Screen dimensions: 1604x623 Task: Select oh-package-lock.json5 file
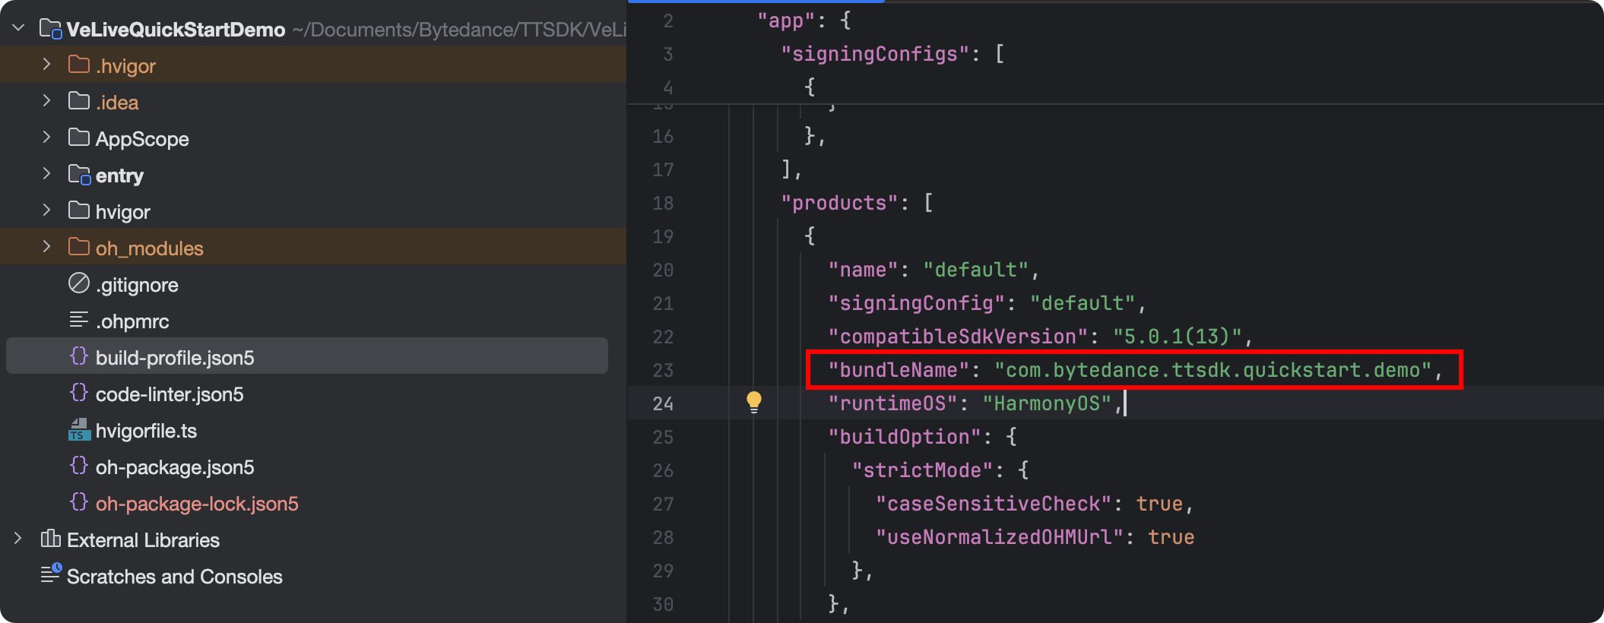coord(196,504)
